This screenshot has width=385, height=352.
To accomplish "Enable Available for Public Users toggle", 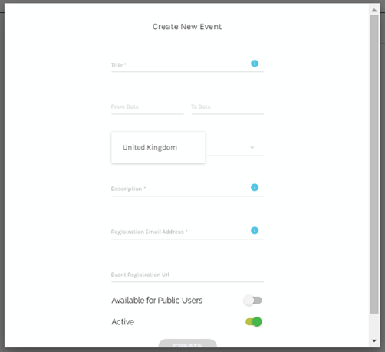I will point(253,301).
